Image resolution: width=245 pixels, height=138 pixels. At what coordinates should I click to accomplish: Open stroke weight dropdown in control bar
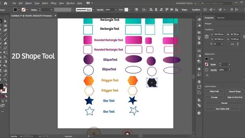pyautogui.click(x=51, y=10)
